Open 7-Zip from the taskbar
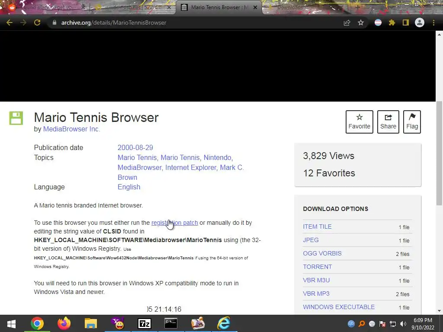 pyautogui.click(x=144, y=323)
